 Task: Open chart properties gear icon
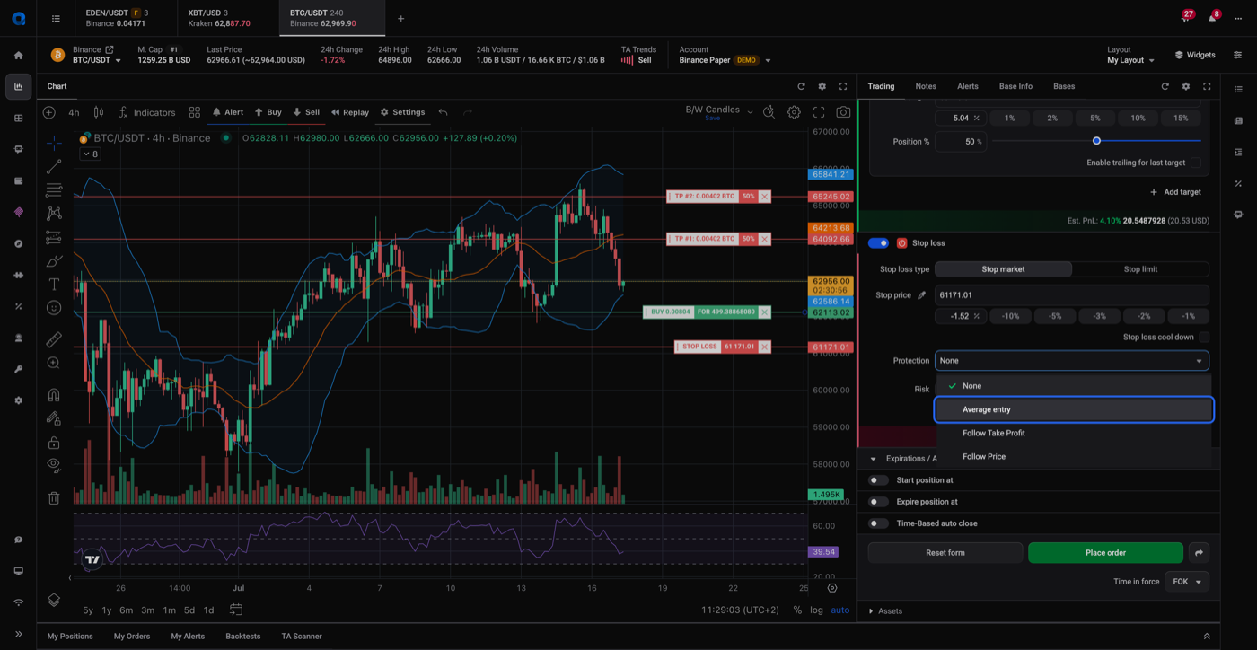point(794,112)
